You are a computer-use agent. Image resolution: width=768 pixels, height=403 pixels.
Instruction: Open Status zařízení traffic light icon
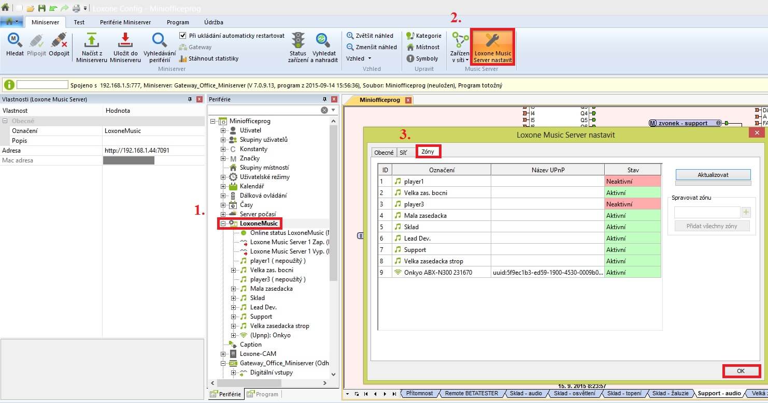click(298, 40)
